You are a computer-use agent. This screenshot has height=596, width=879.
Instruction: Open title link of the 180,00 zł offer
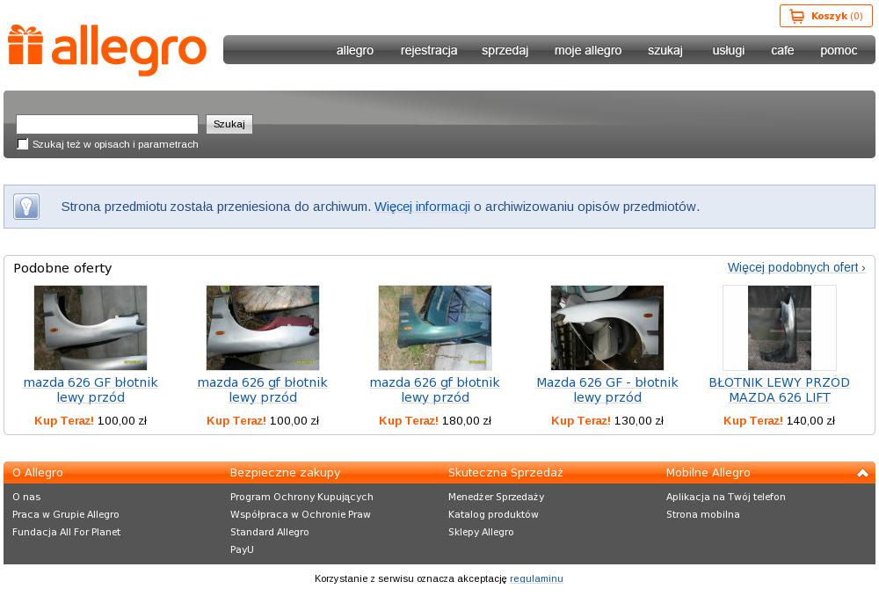(434, 389)
